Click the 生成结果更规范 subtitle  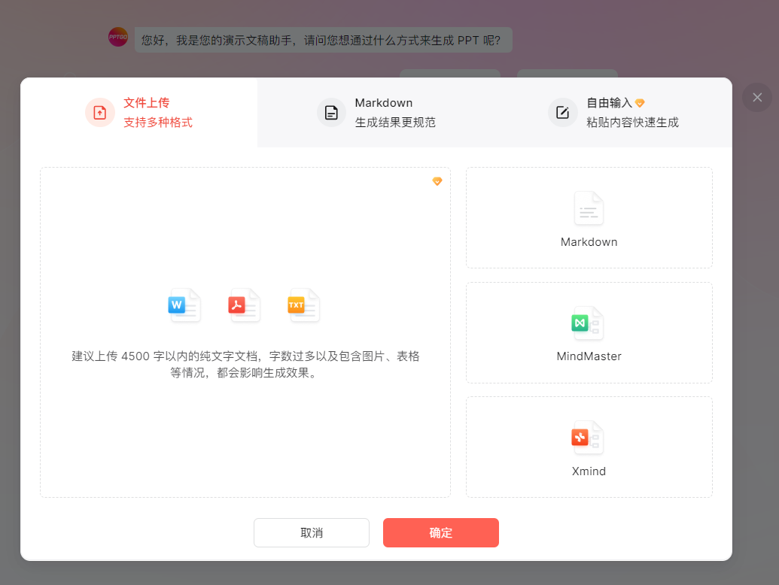click(x=395, y=123)
